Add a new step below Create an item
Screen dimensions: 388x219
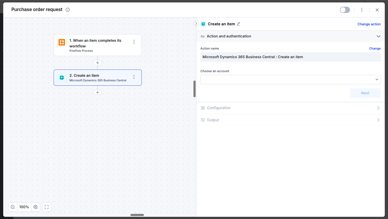click(98, 92)
